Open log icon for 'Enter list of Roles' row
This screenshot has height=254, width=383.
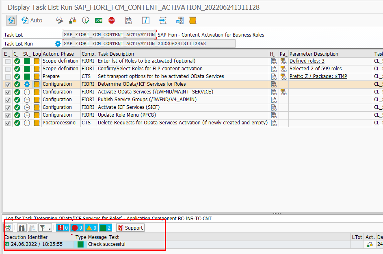click(37, 61)
